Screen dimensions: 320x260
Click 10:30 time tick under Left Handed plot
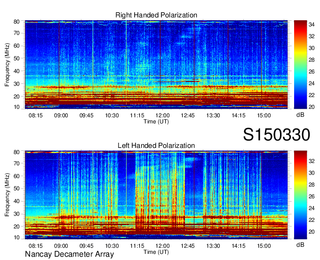tap(112, 246)
